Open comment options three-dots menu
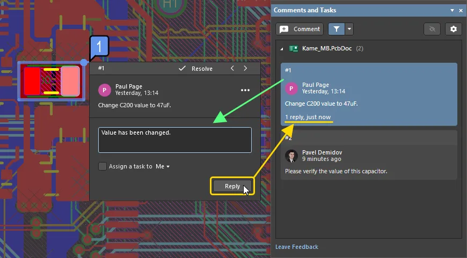Image resolution: width=467 pixels, height=258 pixels. [245, 90]
